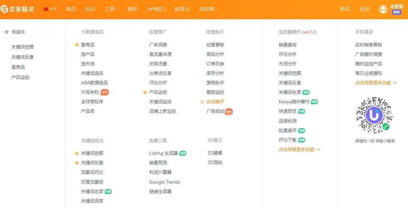The width and height of the screenshot is (408, 208).
Task: Open the 购买 page
Action: (x=345, y=9)
